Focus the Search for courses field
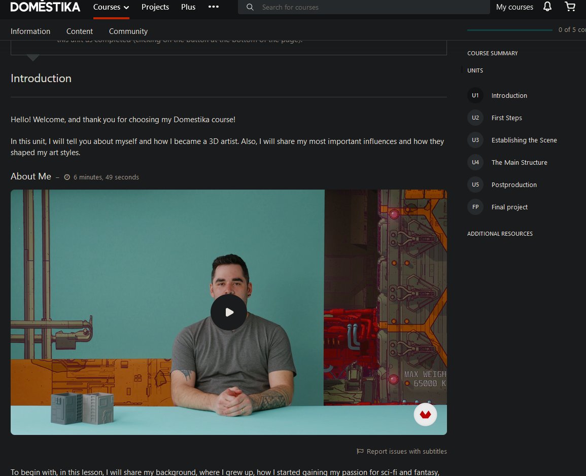Image resolution: width=586 pixels, height=476 pixels. (x=364, y=7)
